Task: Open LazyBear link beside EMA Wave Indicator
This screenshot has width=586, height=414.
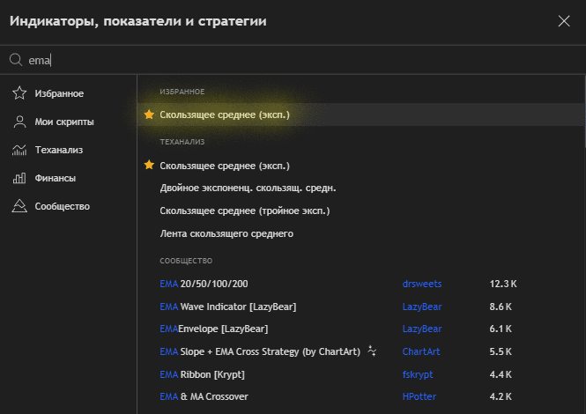Action: [x=422, y=307]
